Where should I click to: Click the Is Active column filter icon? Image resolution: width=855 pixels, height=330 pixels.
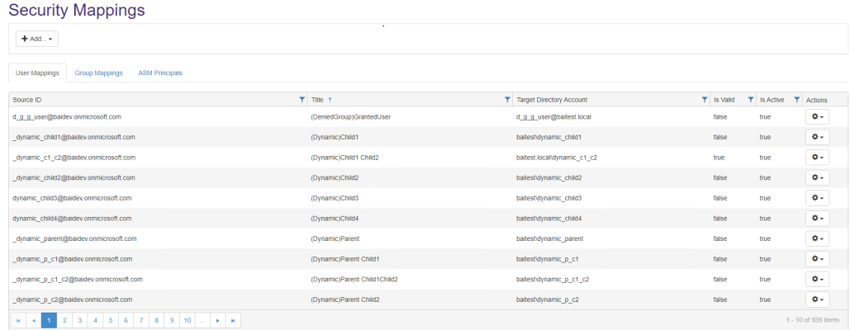(x=796, y=100)
